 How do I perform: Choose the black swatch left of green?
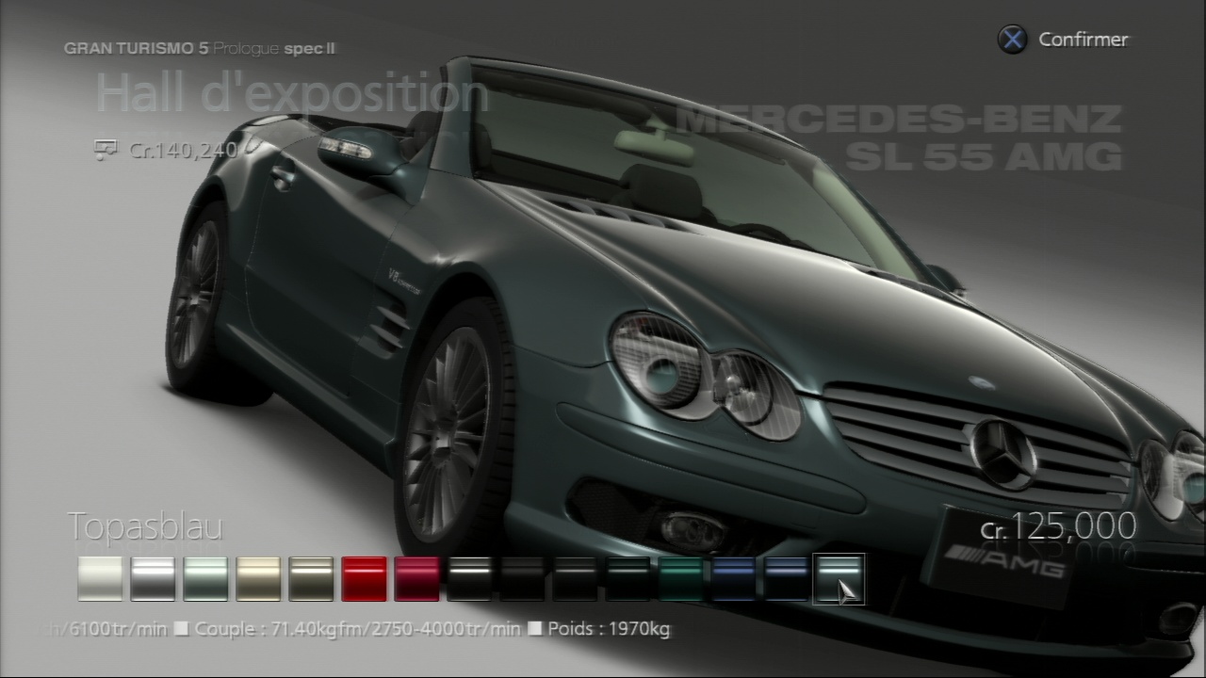627,578
